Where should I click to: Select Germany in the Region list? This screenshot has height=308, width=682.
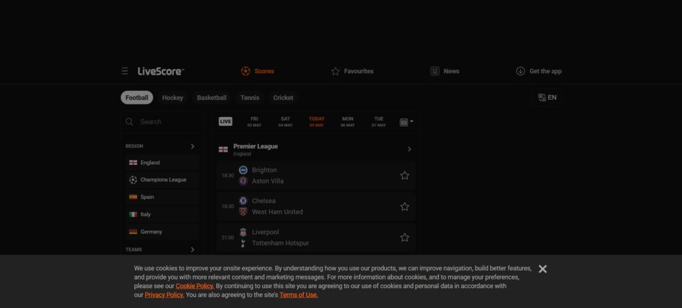(163, 231)
